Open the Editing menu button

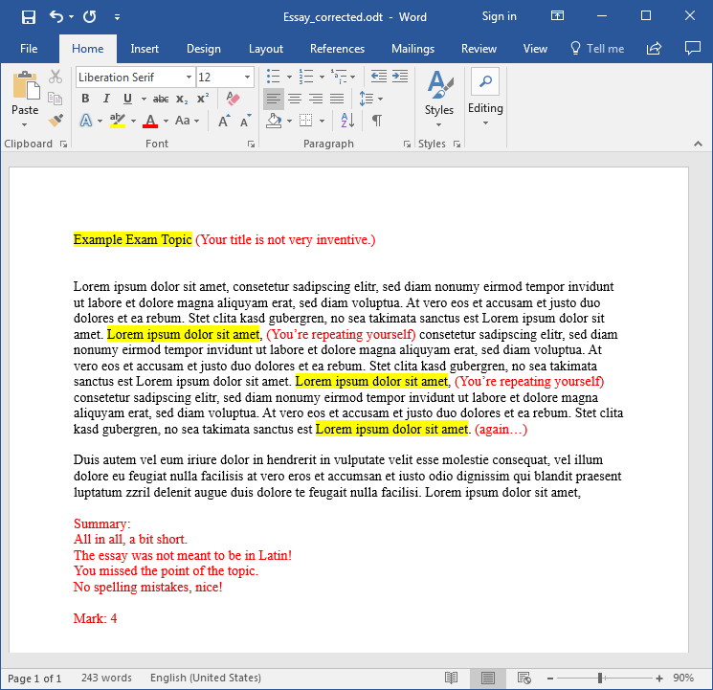[485, 98]
